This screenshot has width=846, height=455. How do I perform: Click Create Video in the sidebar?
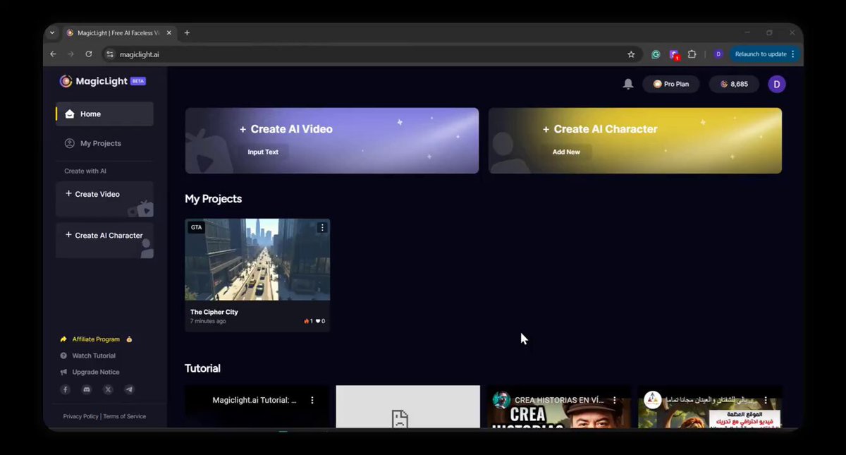point(104,199)
